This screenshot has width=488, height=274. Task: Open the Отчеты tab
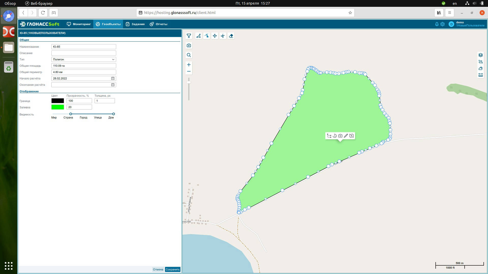pyautogui.click(x=158, y=24)
